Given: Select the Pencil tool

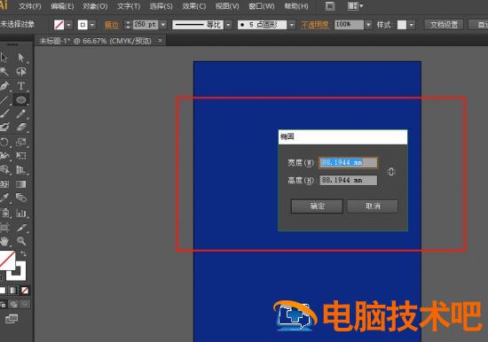Looking at the screenshot, I should (21, 113).
